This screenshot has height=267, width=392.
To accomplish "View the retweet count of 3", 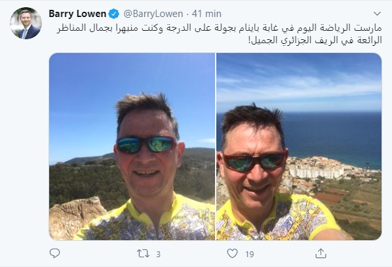I will coord(158,255).
